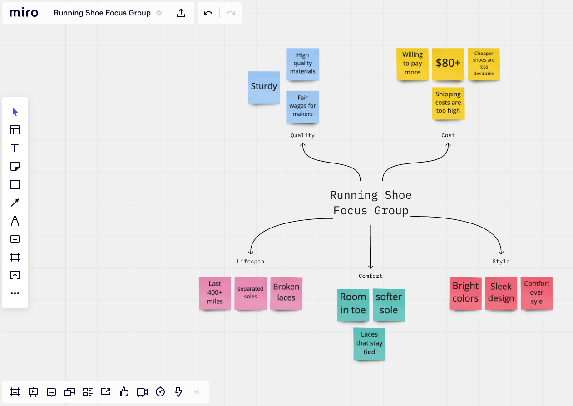The width and height of the screenshot is (573, 406).
Task: Open the share export button
Action: [x=181, y=13]
